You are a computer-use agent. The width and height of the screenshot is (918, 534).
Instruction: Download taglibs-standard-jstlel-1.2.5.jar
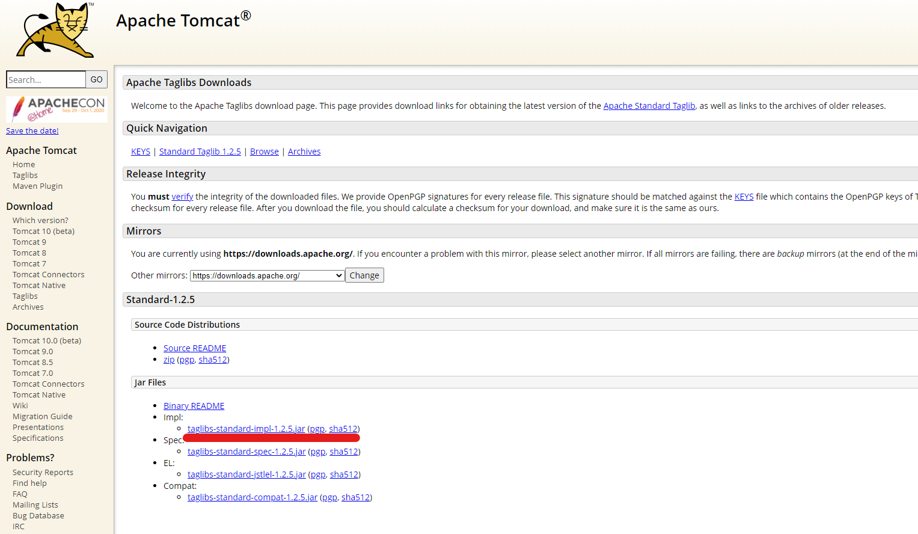pyautogui.click(x=246, y=474)
